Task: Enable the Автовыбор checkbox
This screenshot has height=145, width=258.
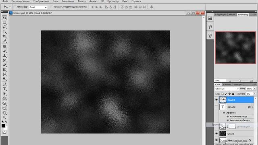Action: click(x=15, y=7)
